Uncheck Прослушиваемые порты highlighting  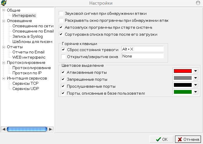pyautogui.click(x=63, y=86)
